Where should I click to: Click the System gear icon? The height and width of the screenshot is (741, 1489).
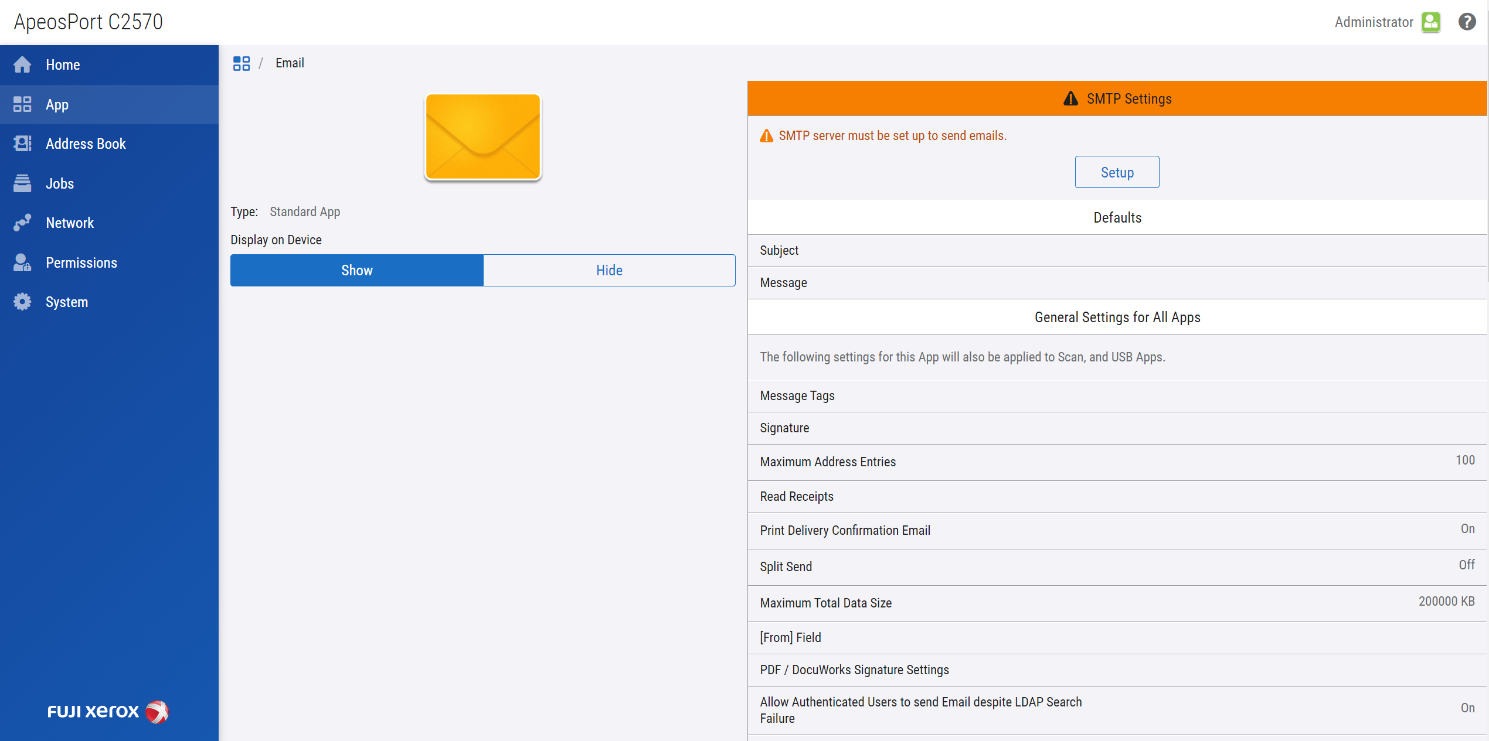(x=22, y=302)
